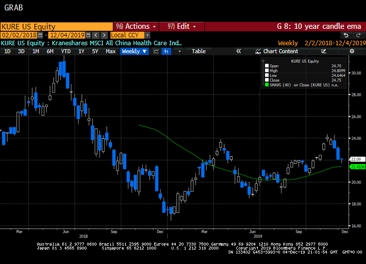Click the redo arrow icon
This screenshot has width=366, height=264.
point(358,35)
